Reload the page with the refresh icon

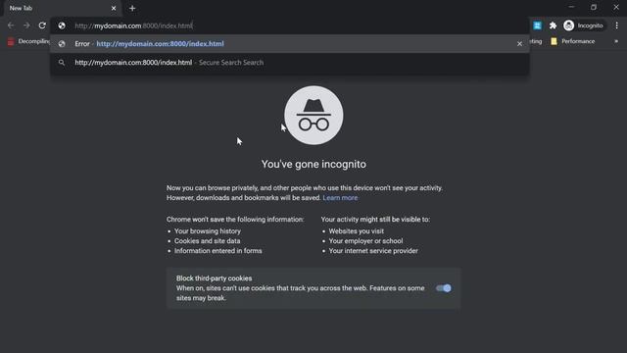[42, 25]
